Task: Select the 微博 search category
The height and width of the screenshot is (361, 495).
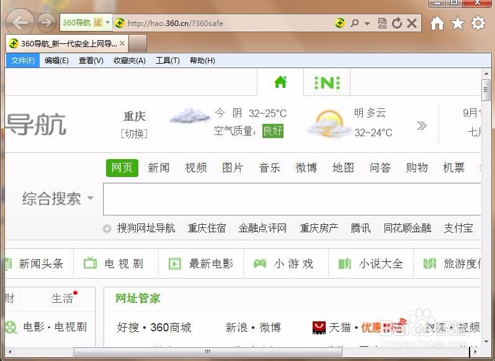Action: tap(306, 168)
